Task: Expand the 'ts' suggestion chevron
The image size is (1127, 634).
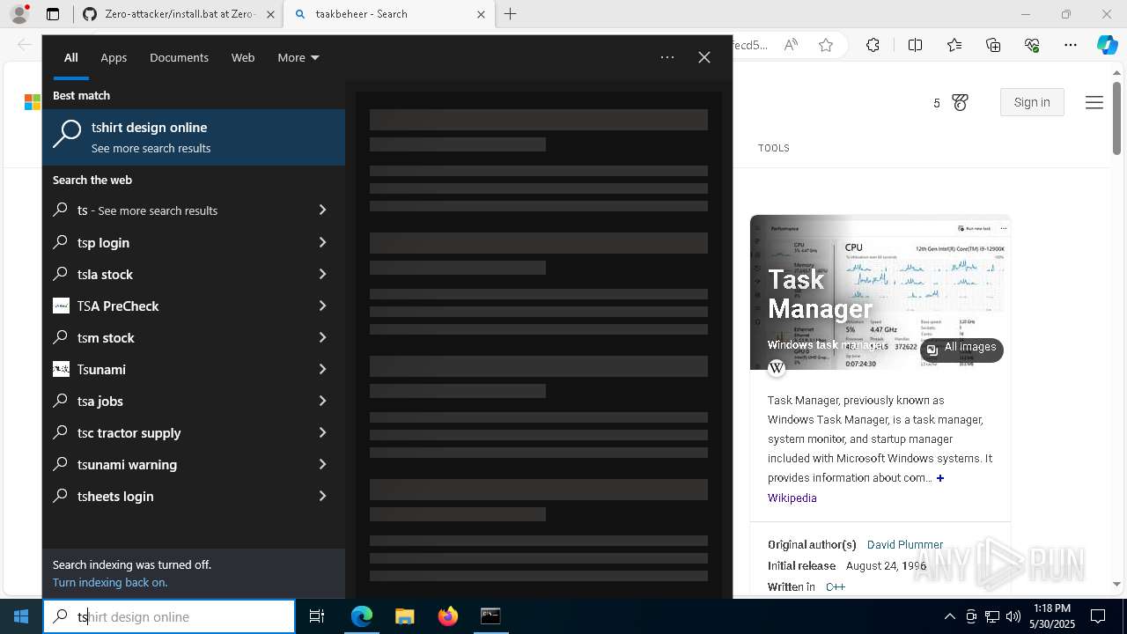Action: pos(322,210)
